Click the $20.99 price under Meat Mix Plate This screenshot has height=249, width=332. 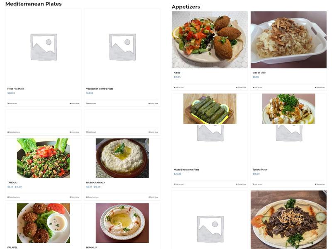pos(11,93)
